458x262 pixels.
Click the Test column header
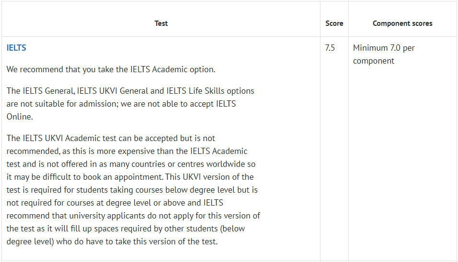(x=161, y=23)
